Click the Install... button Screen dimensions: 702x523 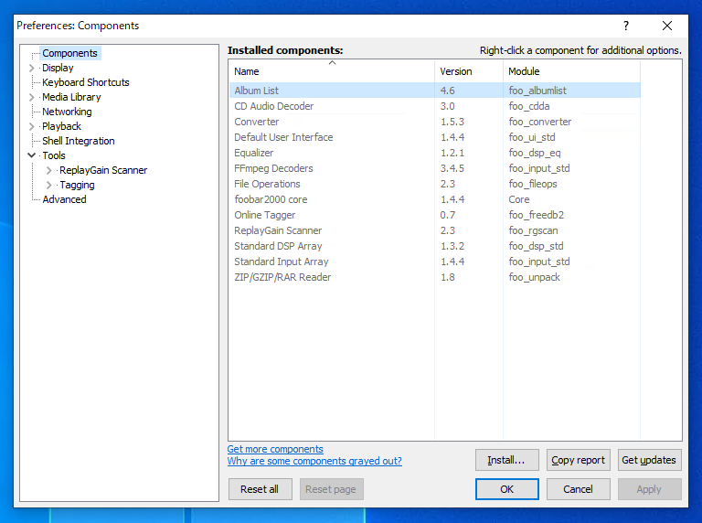[x=506, y=460]
